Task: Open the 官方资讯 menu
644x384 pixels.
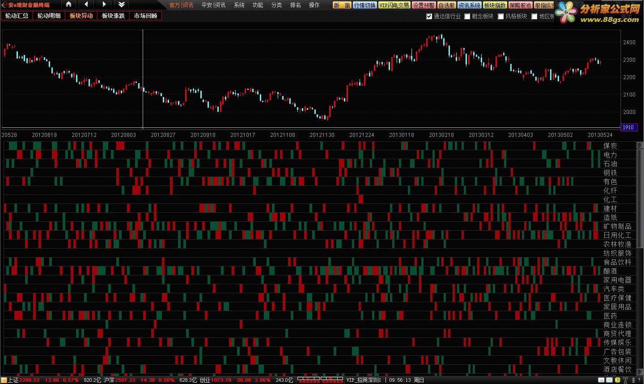Action: click(x=181, y=5)
